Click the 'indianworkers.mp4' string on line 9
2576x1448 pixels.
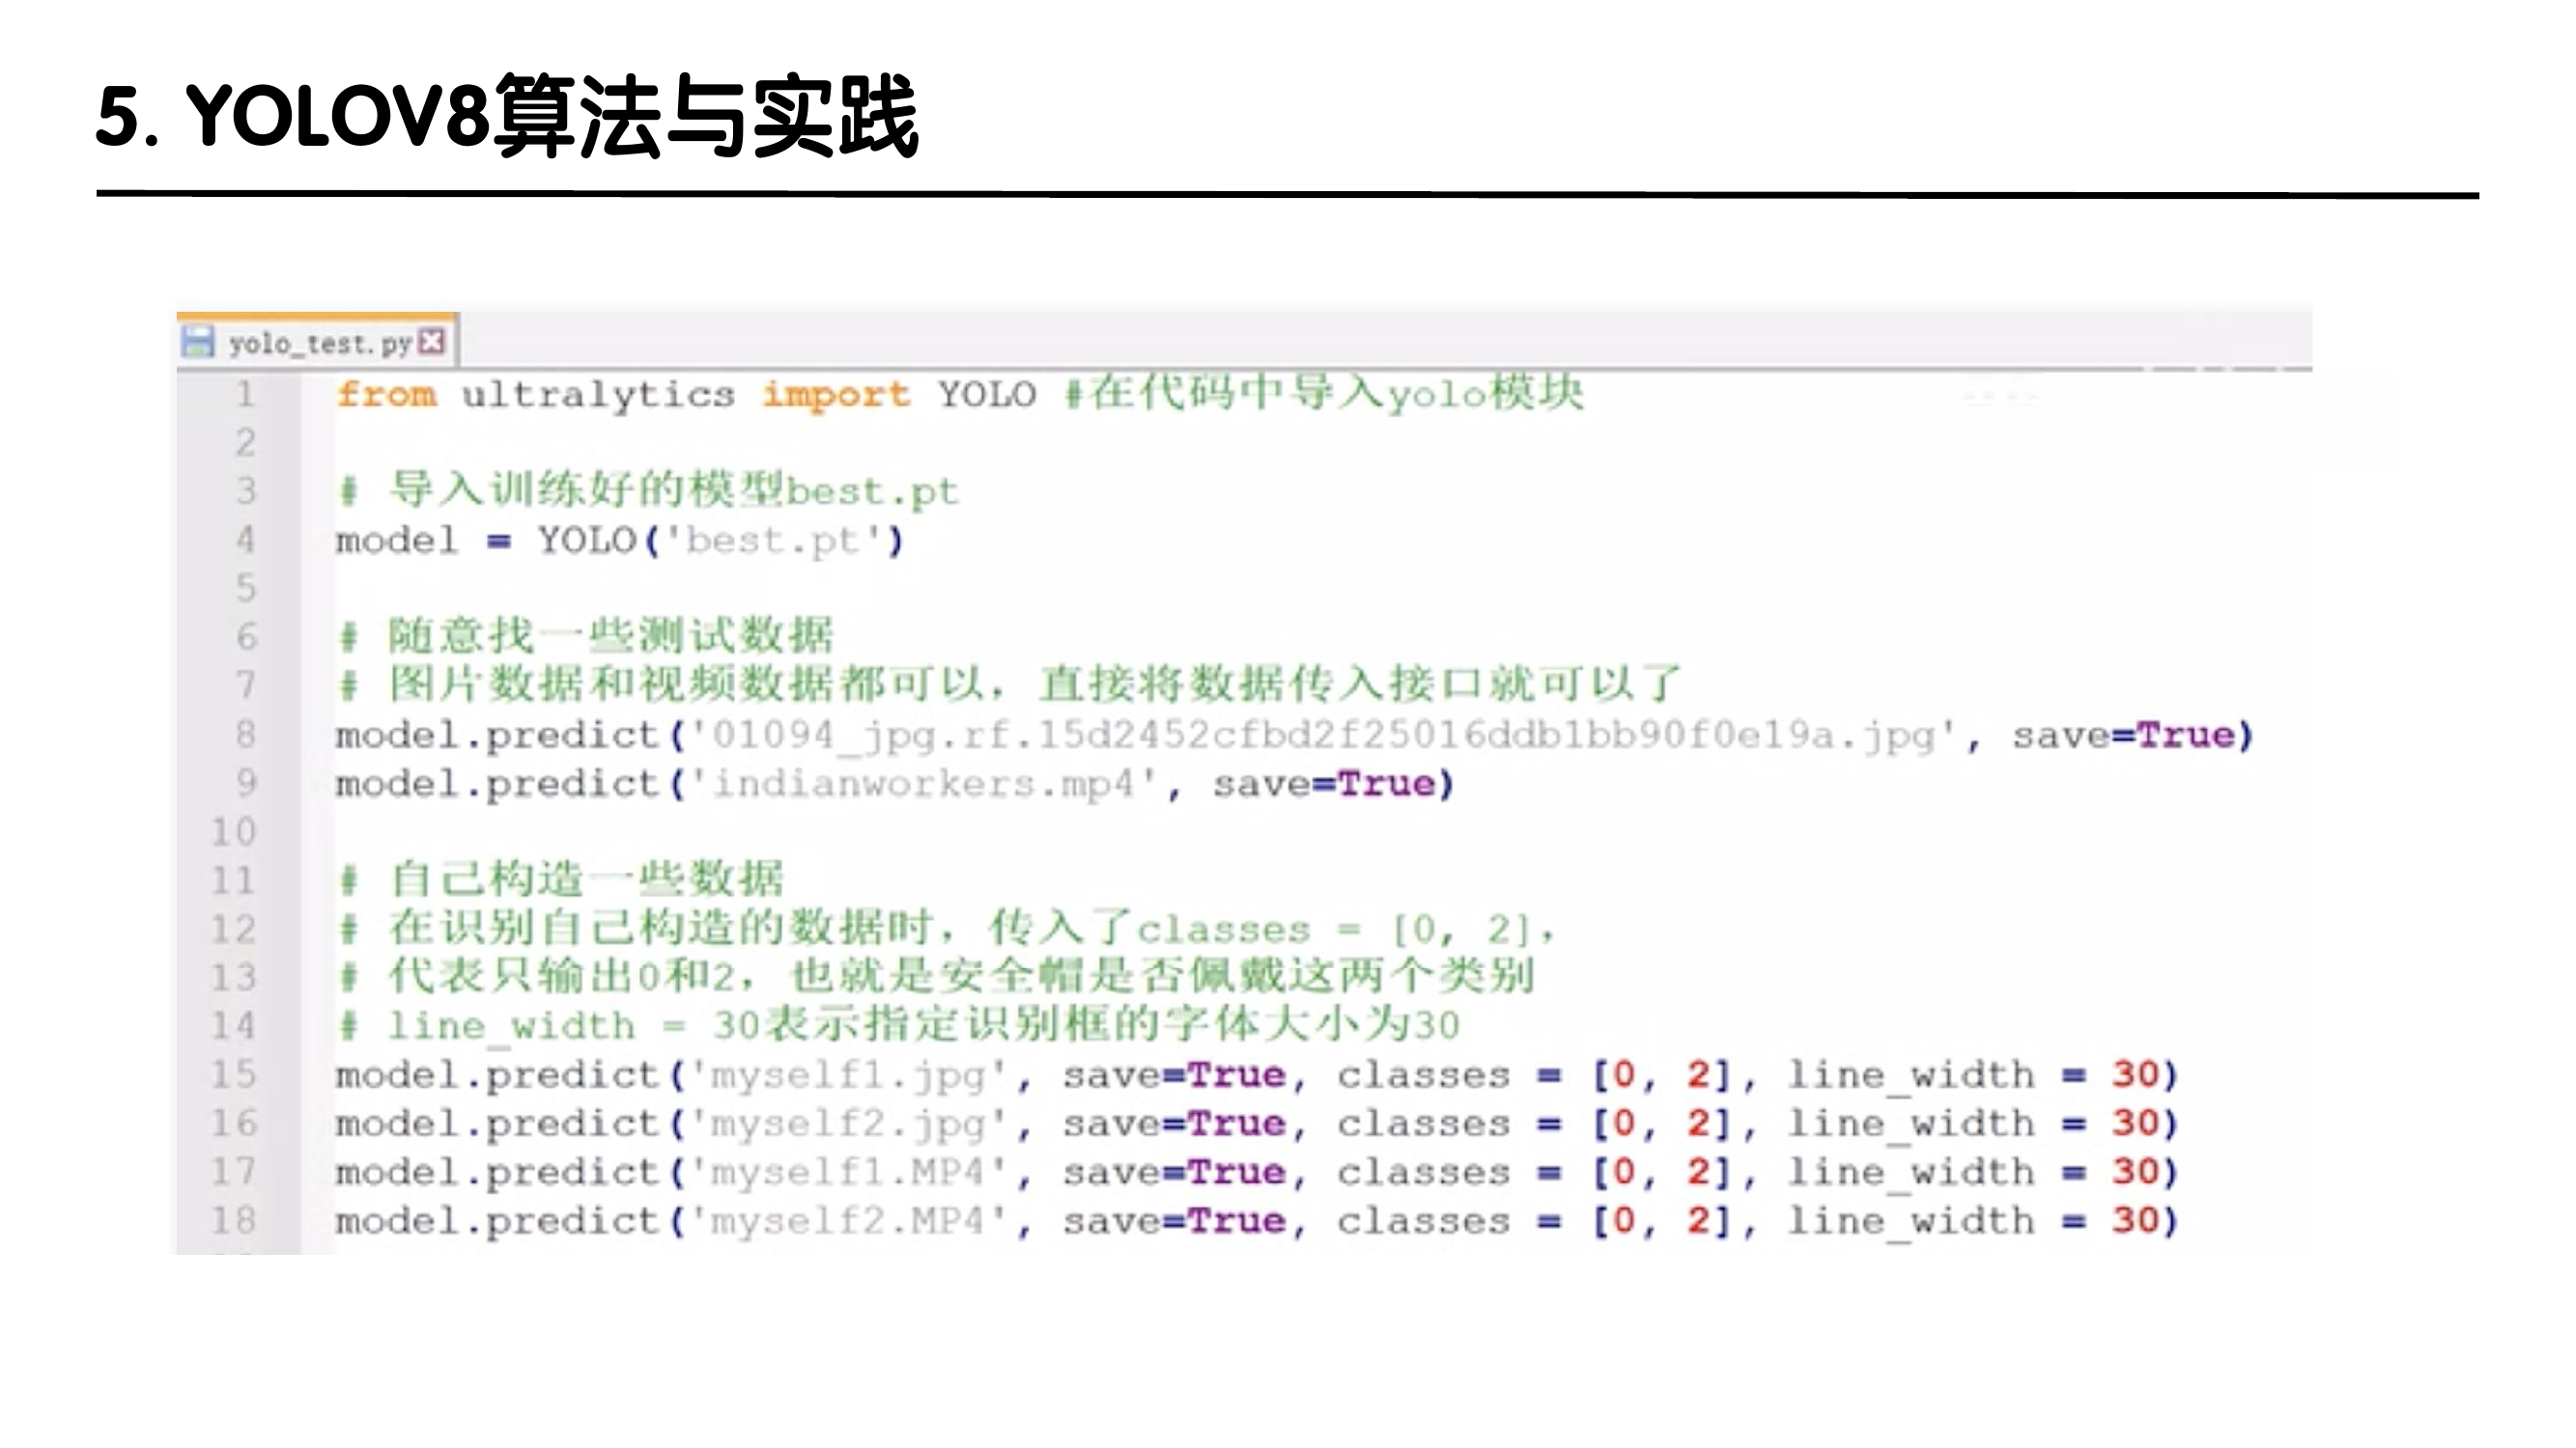pos(922,785)
